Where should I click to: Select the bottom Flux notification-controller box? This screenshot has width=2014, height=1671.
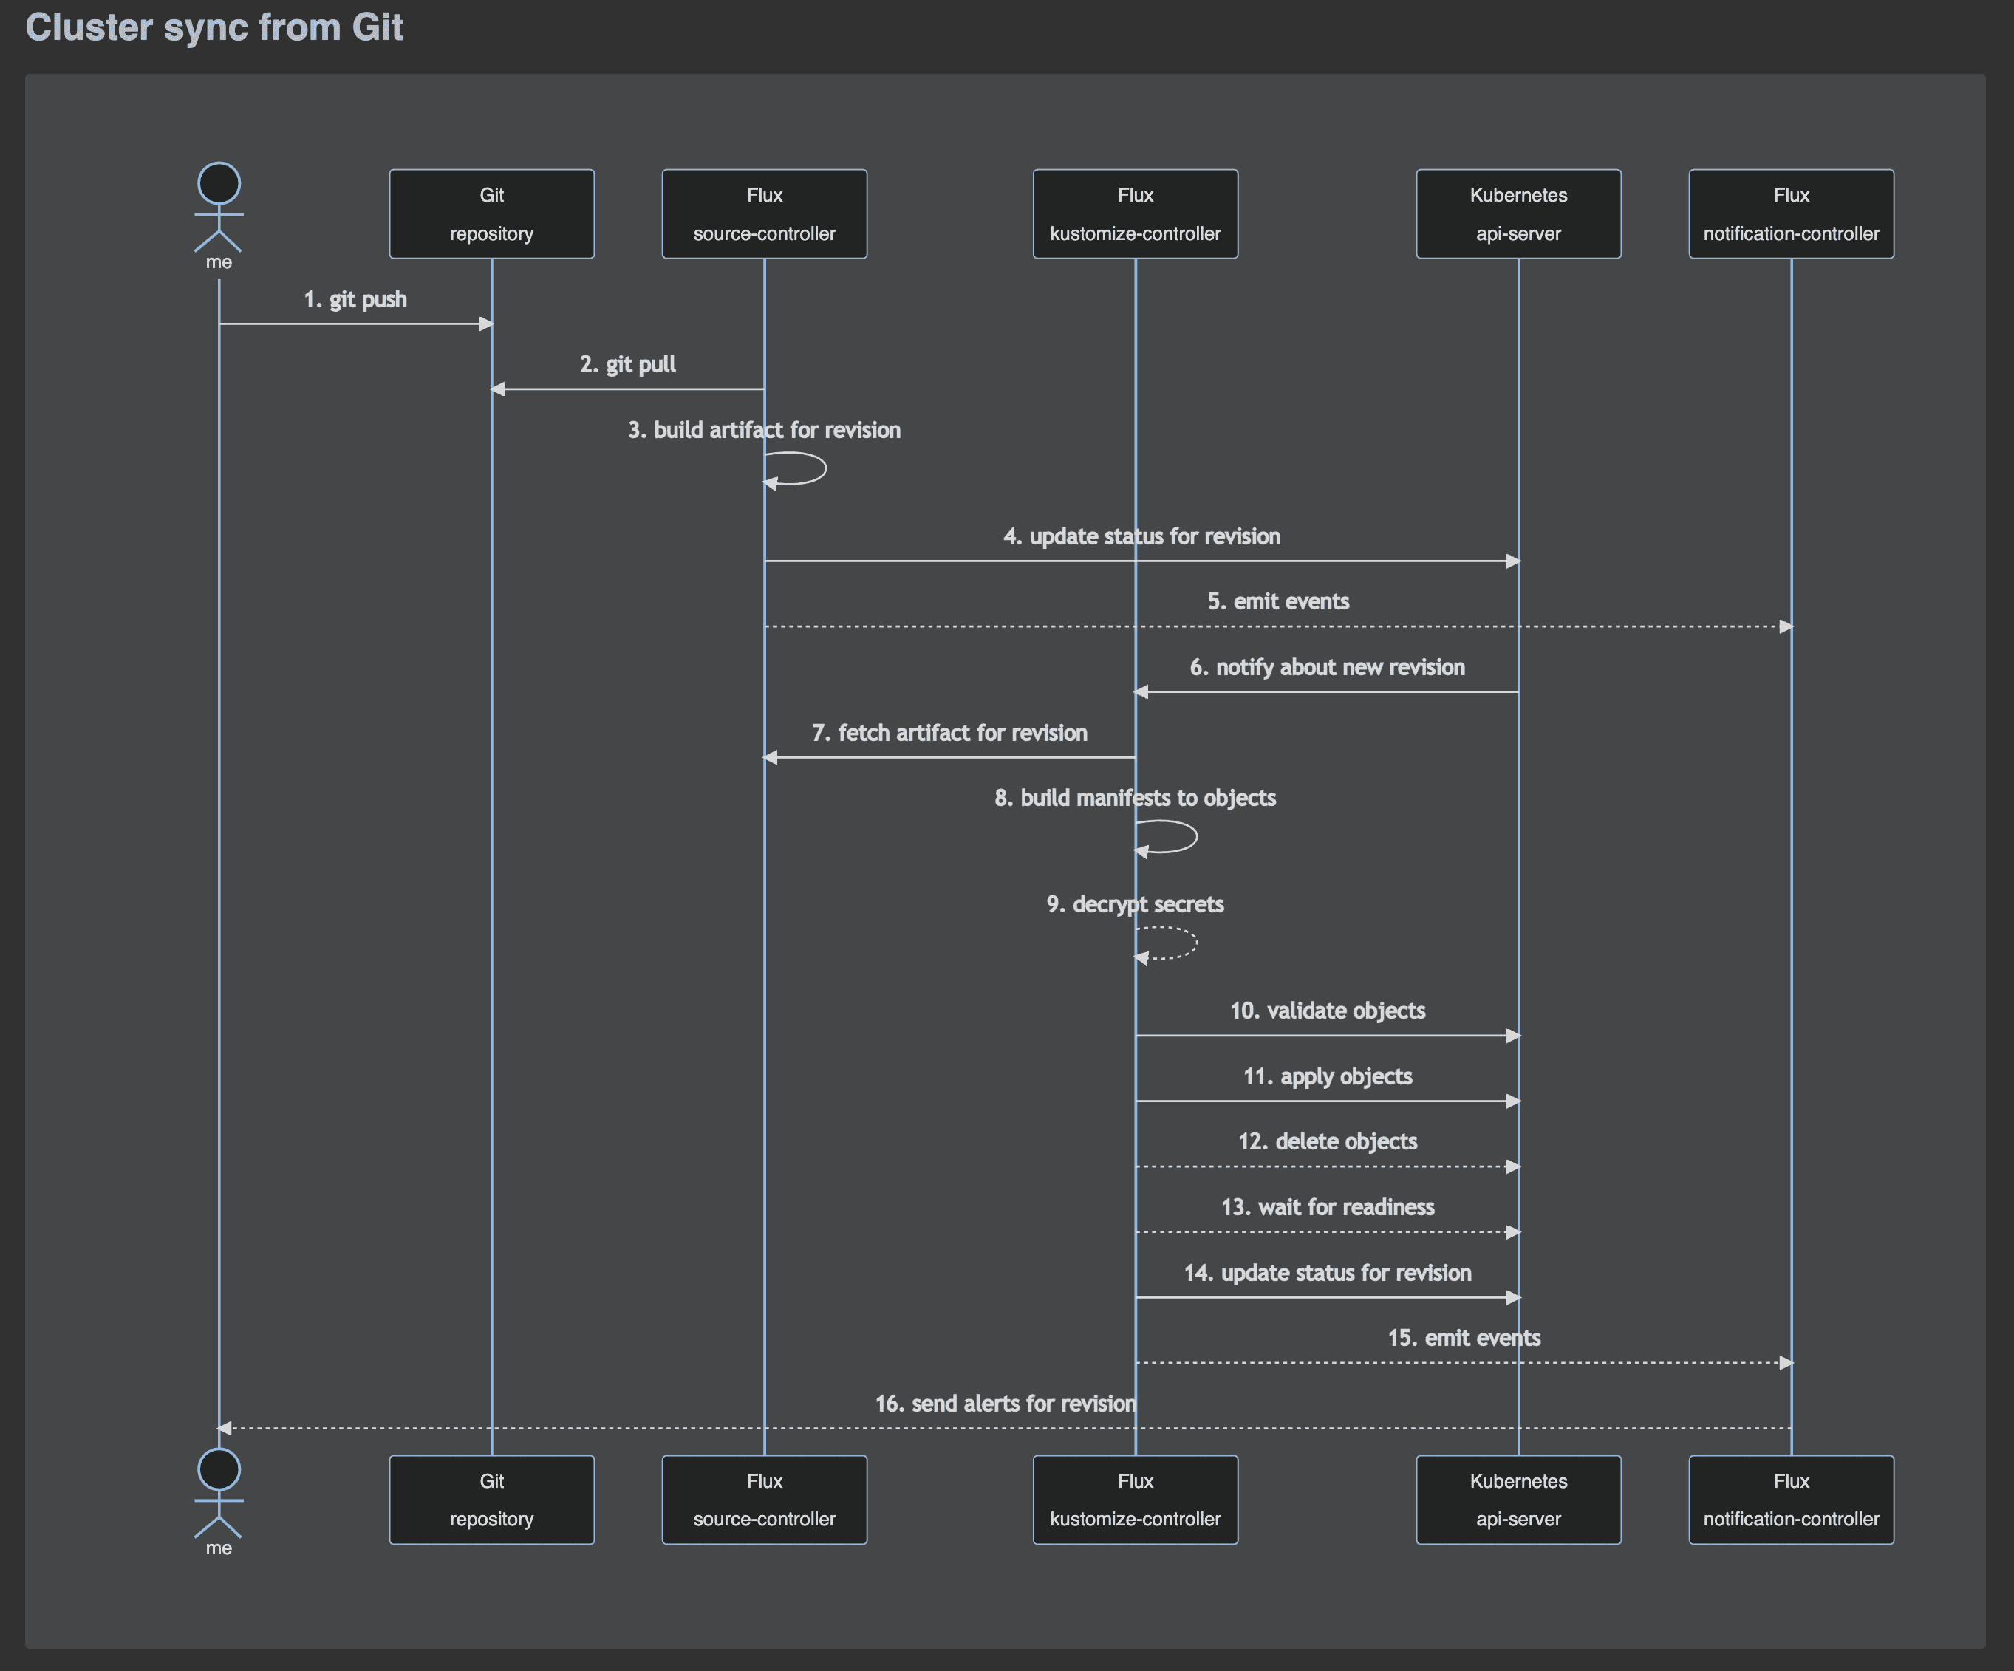coord(1791,1500)
